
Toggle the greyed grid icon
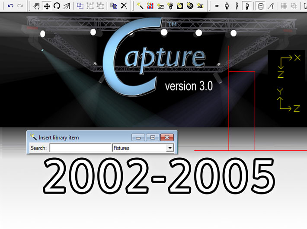click(x=284, y=6)
